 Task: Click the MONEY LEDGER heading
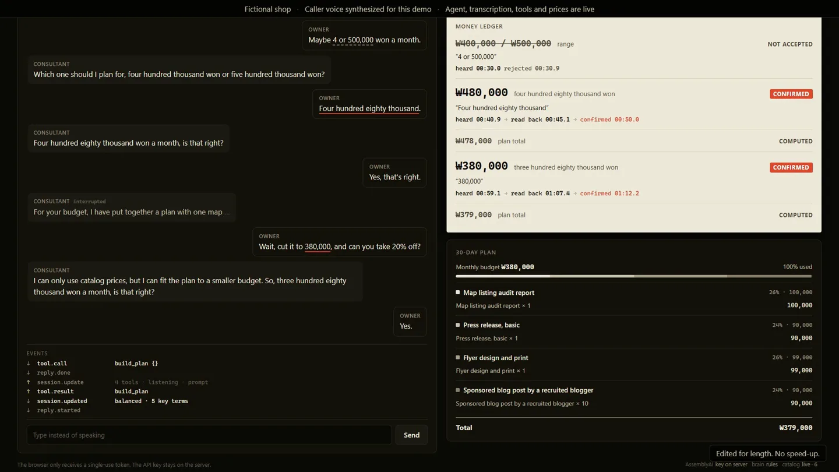(x=479, y=26)
